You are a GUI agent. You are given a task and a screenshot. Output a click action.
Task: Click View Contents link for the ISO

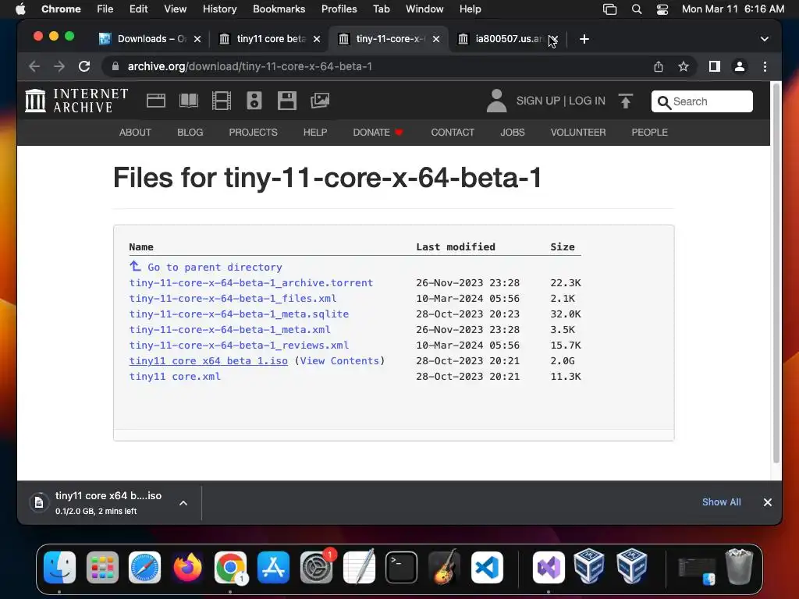339,360
